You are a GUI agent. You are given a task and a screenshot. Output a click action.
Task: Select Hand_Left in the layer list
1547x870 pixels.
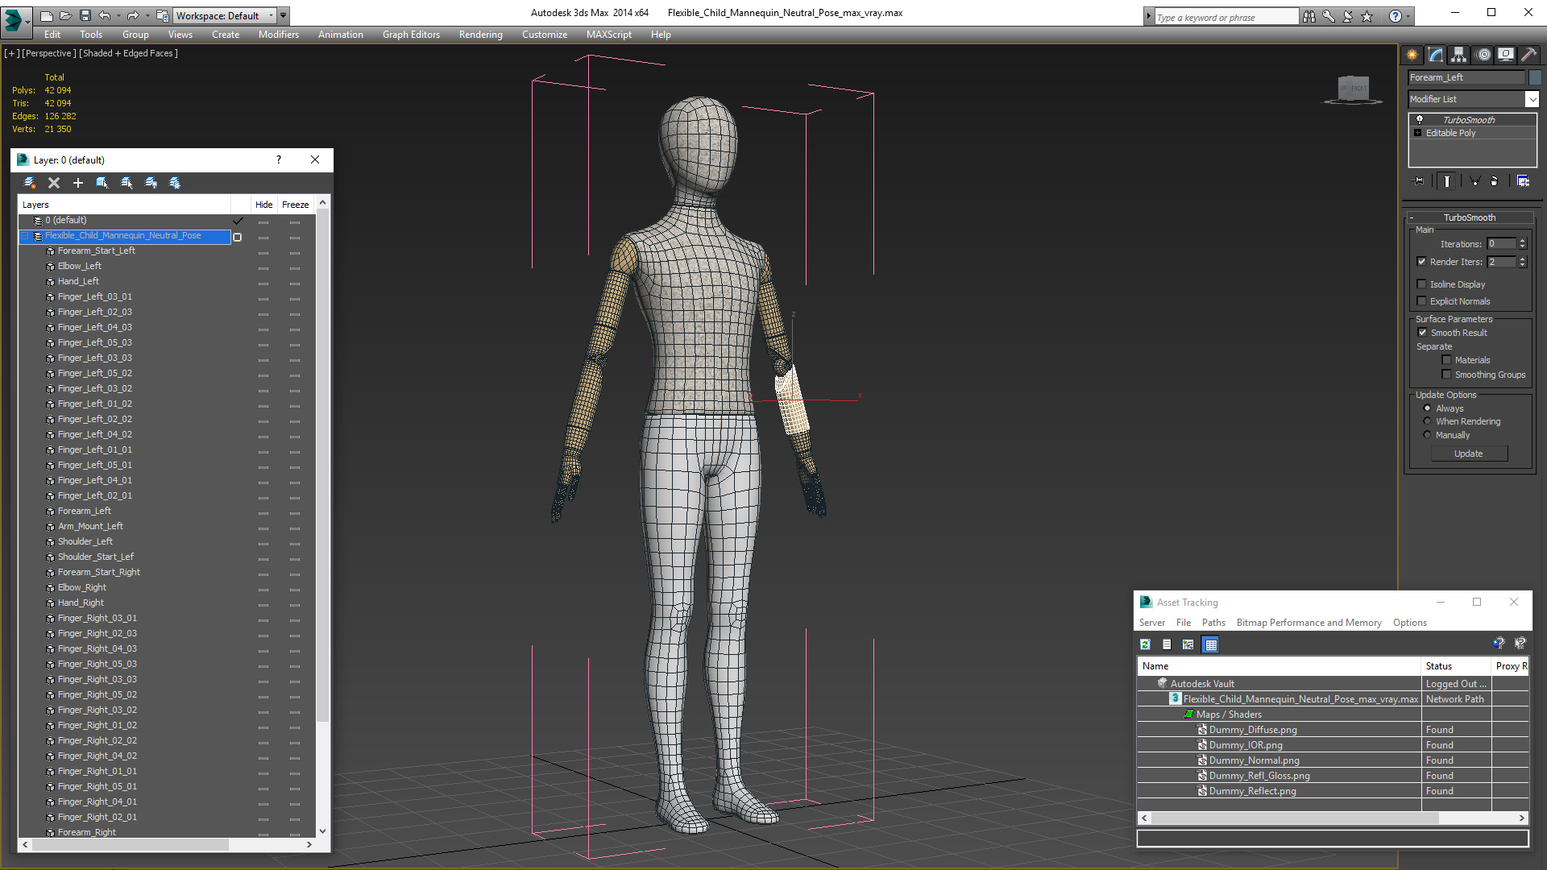[x=78, y=281]
